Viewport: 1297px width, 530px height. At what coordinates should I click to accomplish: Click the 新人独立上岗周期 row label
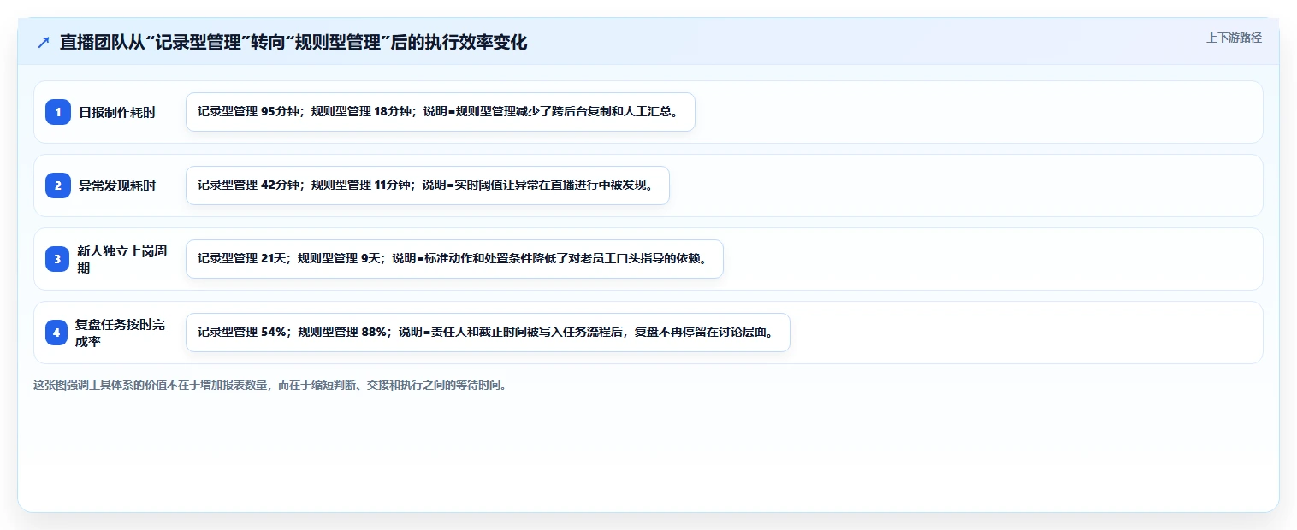tap(122, 259)
